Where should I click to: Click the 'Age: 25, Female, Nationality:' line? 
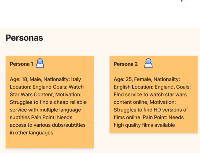click(x=147, y=79)
